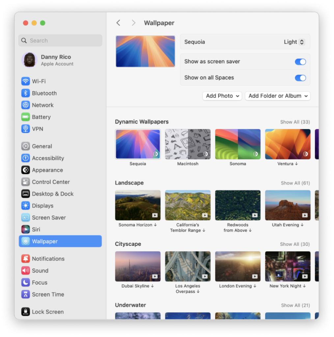334x337 pixels.
Task: Choose the Sonoma wallpaper thumbnail
Action: [x=237, y=144]
